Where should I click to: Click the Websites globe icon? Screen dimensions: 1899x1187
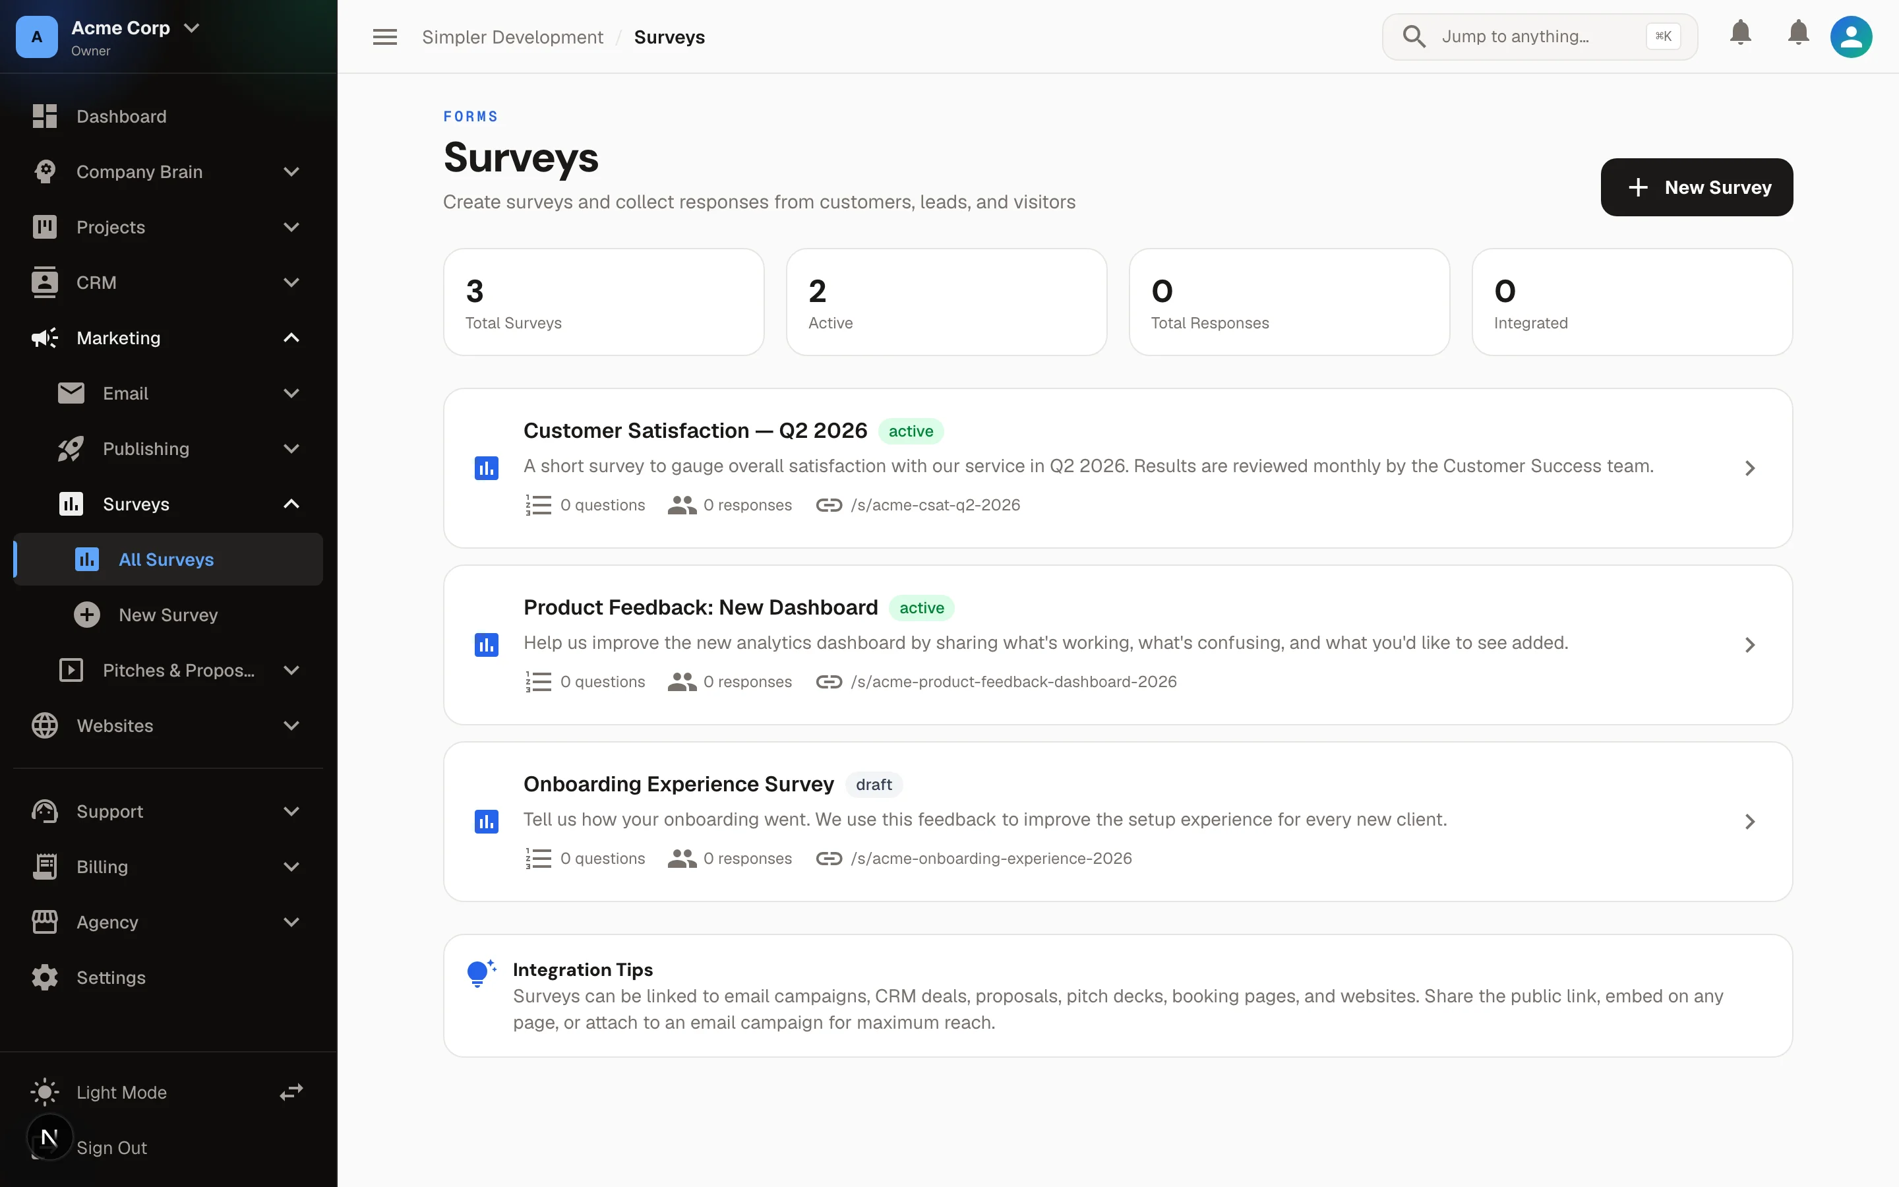point(45,725)
